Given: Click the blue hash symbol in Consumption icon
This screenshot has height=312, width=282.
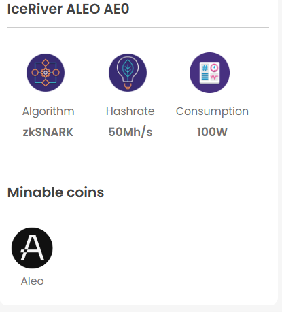Looking at the screenshot, I should tap(205, 68).
